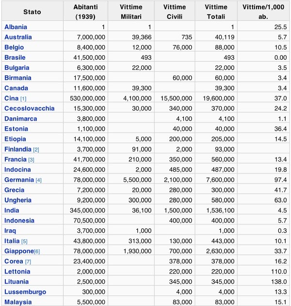Click the Lussemburgo link
This screenshot has height=306, width=291.
(25, 292)
